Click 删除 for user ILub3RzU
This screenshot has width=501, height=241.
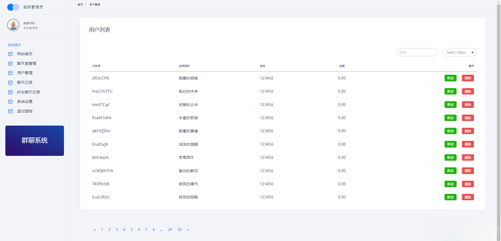coord(468,197)
